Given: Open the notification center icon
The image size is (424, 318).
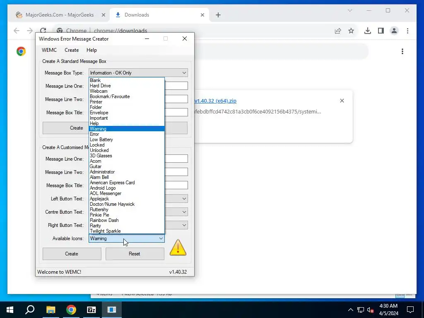Looking at the screenshot, I should pyautogui.click(x=410, y=310).
